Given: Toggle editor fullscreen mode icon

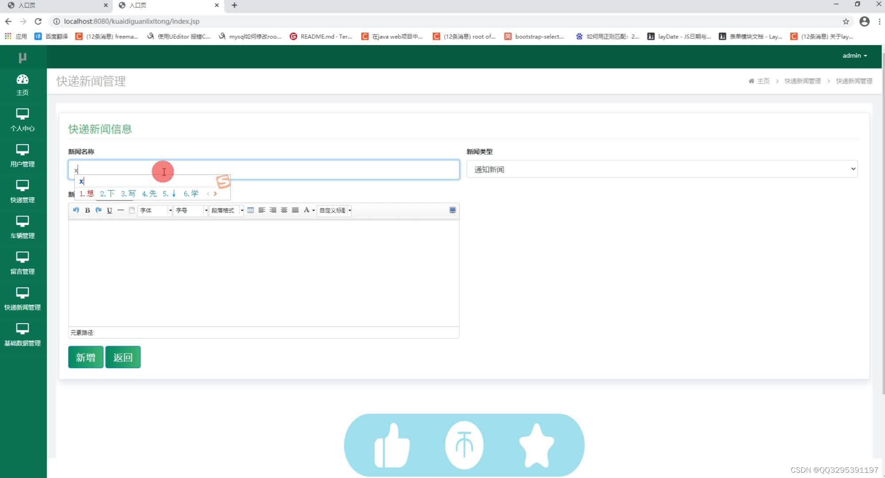Looking at the screenshot, I should tap(453, 210).
